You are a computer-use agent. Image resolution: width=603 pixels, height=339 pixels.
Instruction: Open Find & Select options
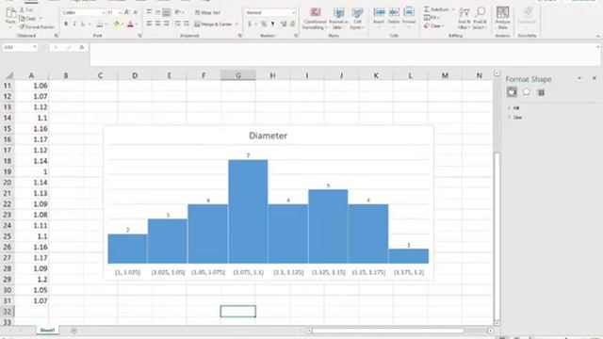(x=480, y=18)
